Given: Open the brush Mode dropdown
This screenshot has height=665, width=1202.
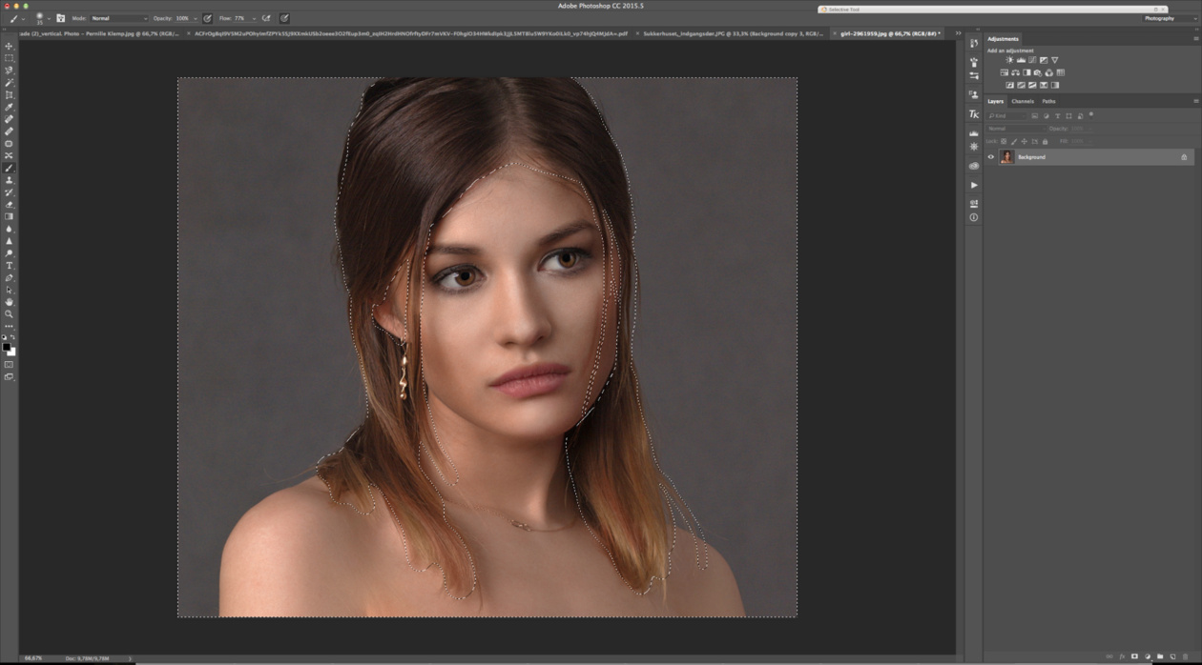Looking at the screenshot, I should 119,18.
